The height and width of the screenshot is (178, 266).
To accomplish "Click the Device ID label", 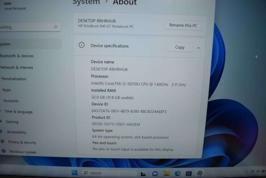I will (x=100, y=104).
